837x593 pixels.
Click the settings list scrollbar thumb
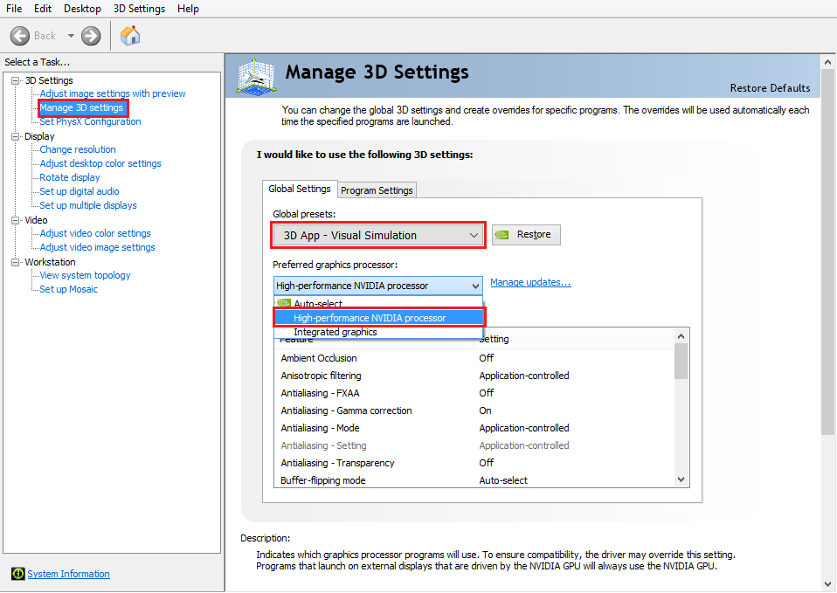coord(681,362)
